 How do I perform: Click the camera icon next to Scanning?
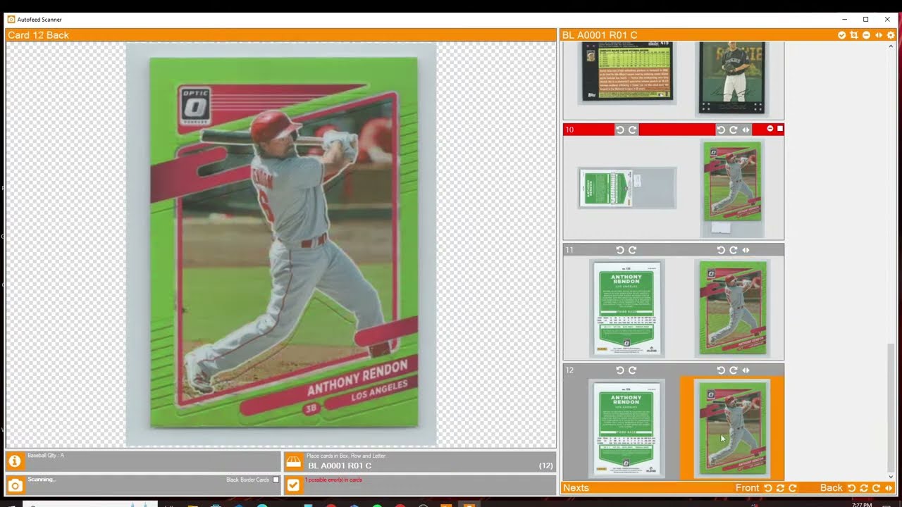15,485
